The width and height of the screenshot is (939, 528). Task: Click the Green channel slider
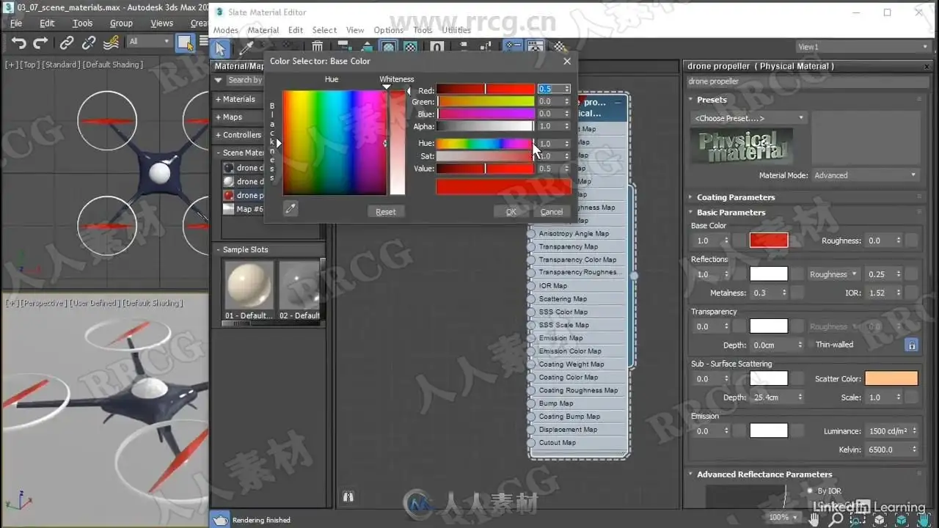pos(486,101)
